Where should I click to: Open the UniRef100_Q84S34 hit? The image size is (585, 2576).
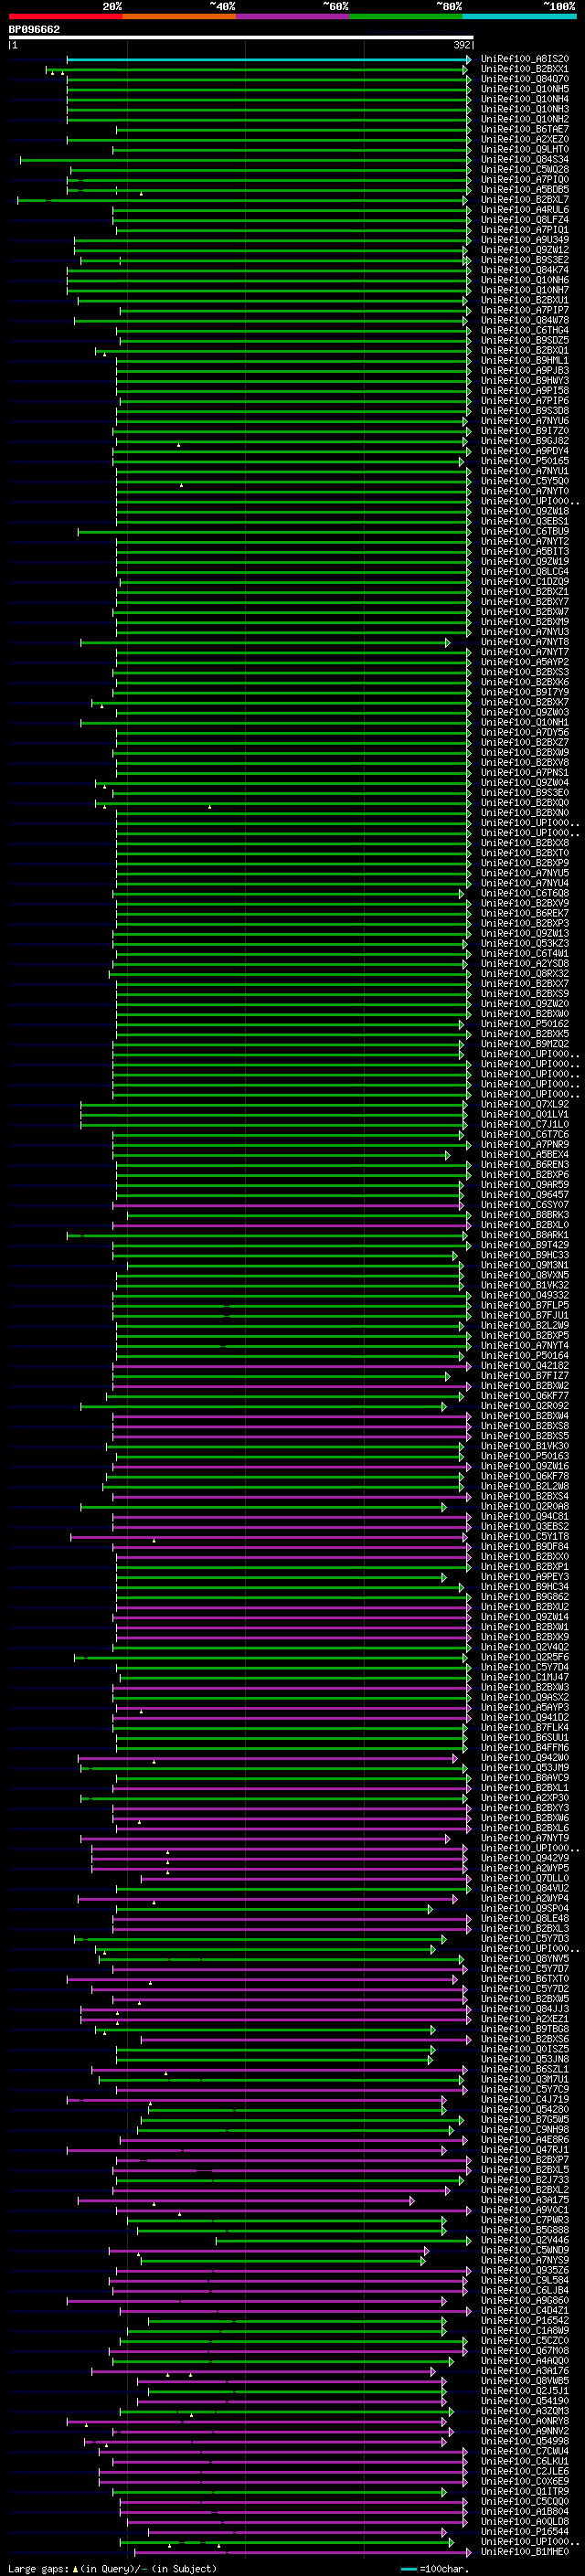pos(525,160)
